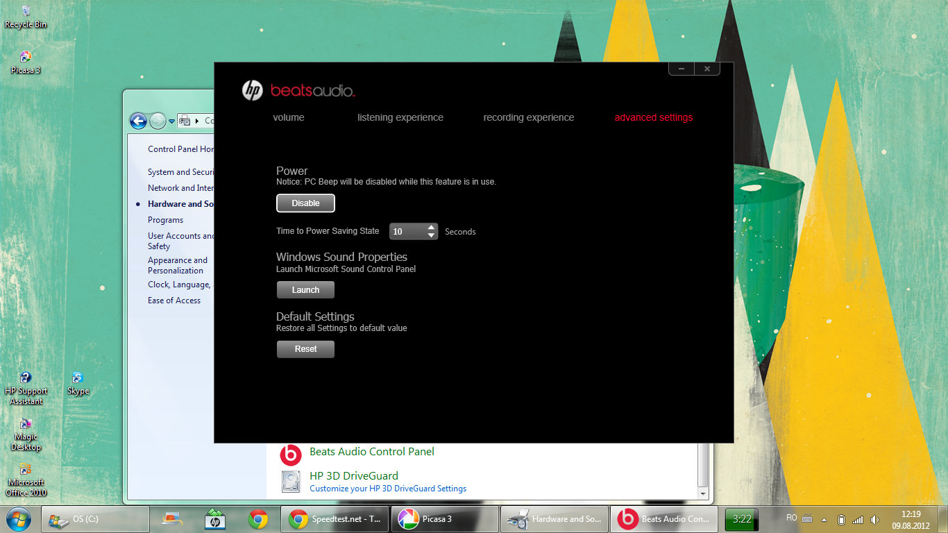Switch to the Picasa 3 taskbar button
This screenshot has width=948, height=533.
coord(445,518)
